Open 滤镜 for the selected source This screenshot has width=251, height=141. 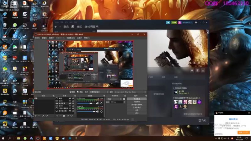click(x=80, y=92)
